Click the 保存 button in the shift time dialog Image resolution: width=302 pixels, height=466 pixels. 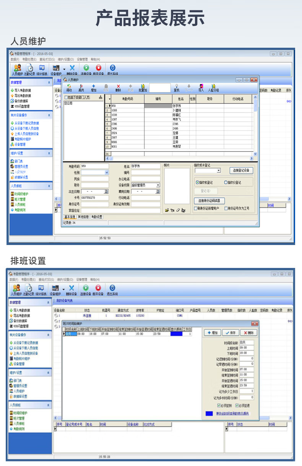point(230,333)
